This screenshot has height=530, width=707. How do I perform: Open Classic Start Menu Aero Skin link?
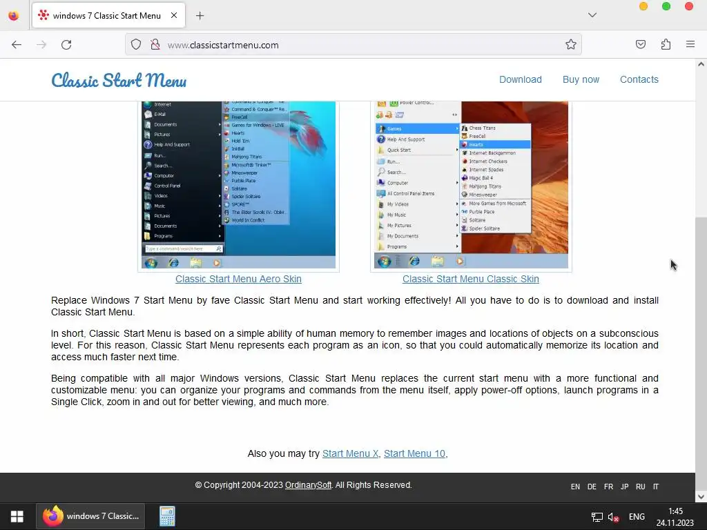click(238, 279)
